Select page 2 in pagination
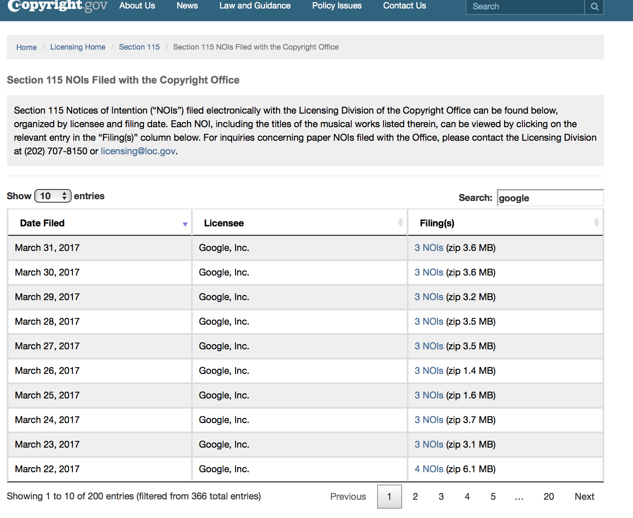633x518 pixels. (415, 497)
